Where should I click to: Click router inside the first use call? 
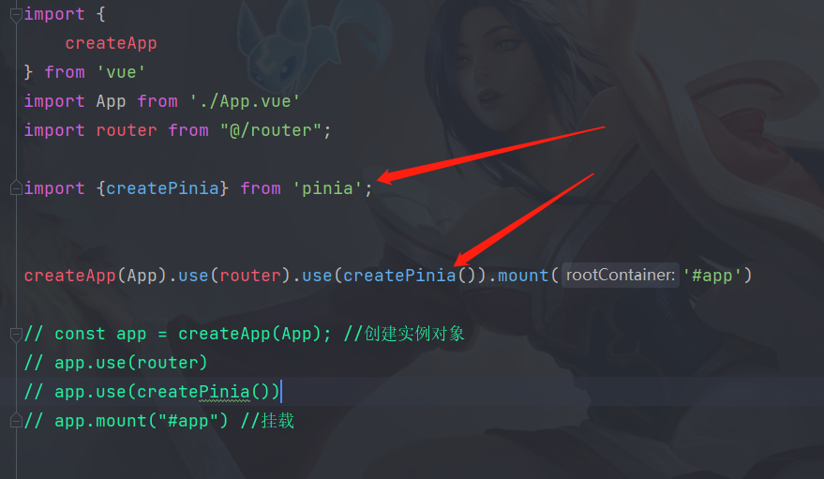coord(250,276)
